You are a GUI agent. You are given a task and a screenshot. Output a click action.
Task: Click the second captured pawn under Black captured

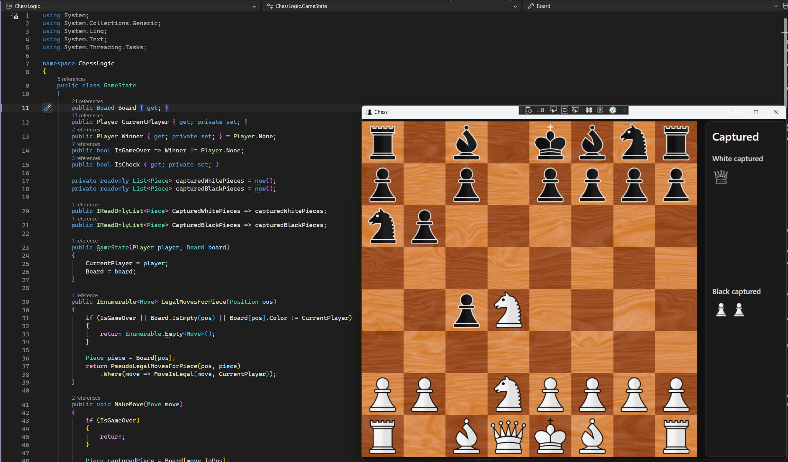click(x=739, y=310)
